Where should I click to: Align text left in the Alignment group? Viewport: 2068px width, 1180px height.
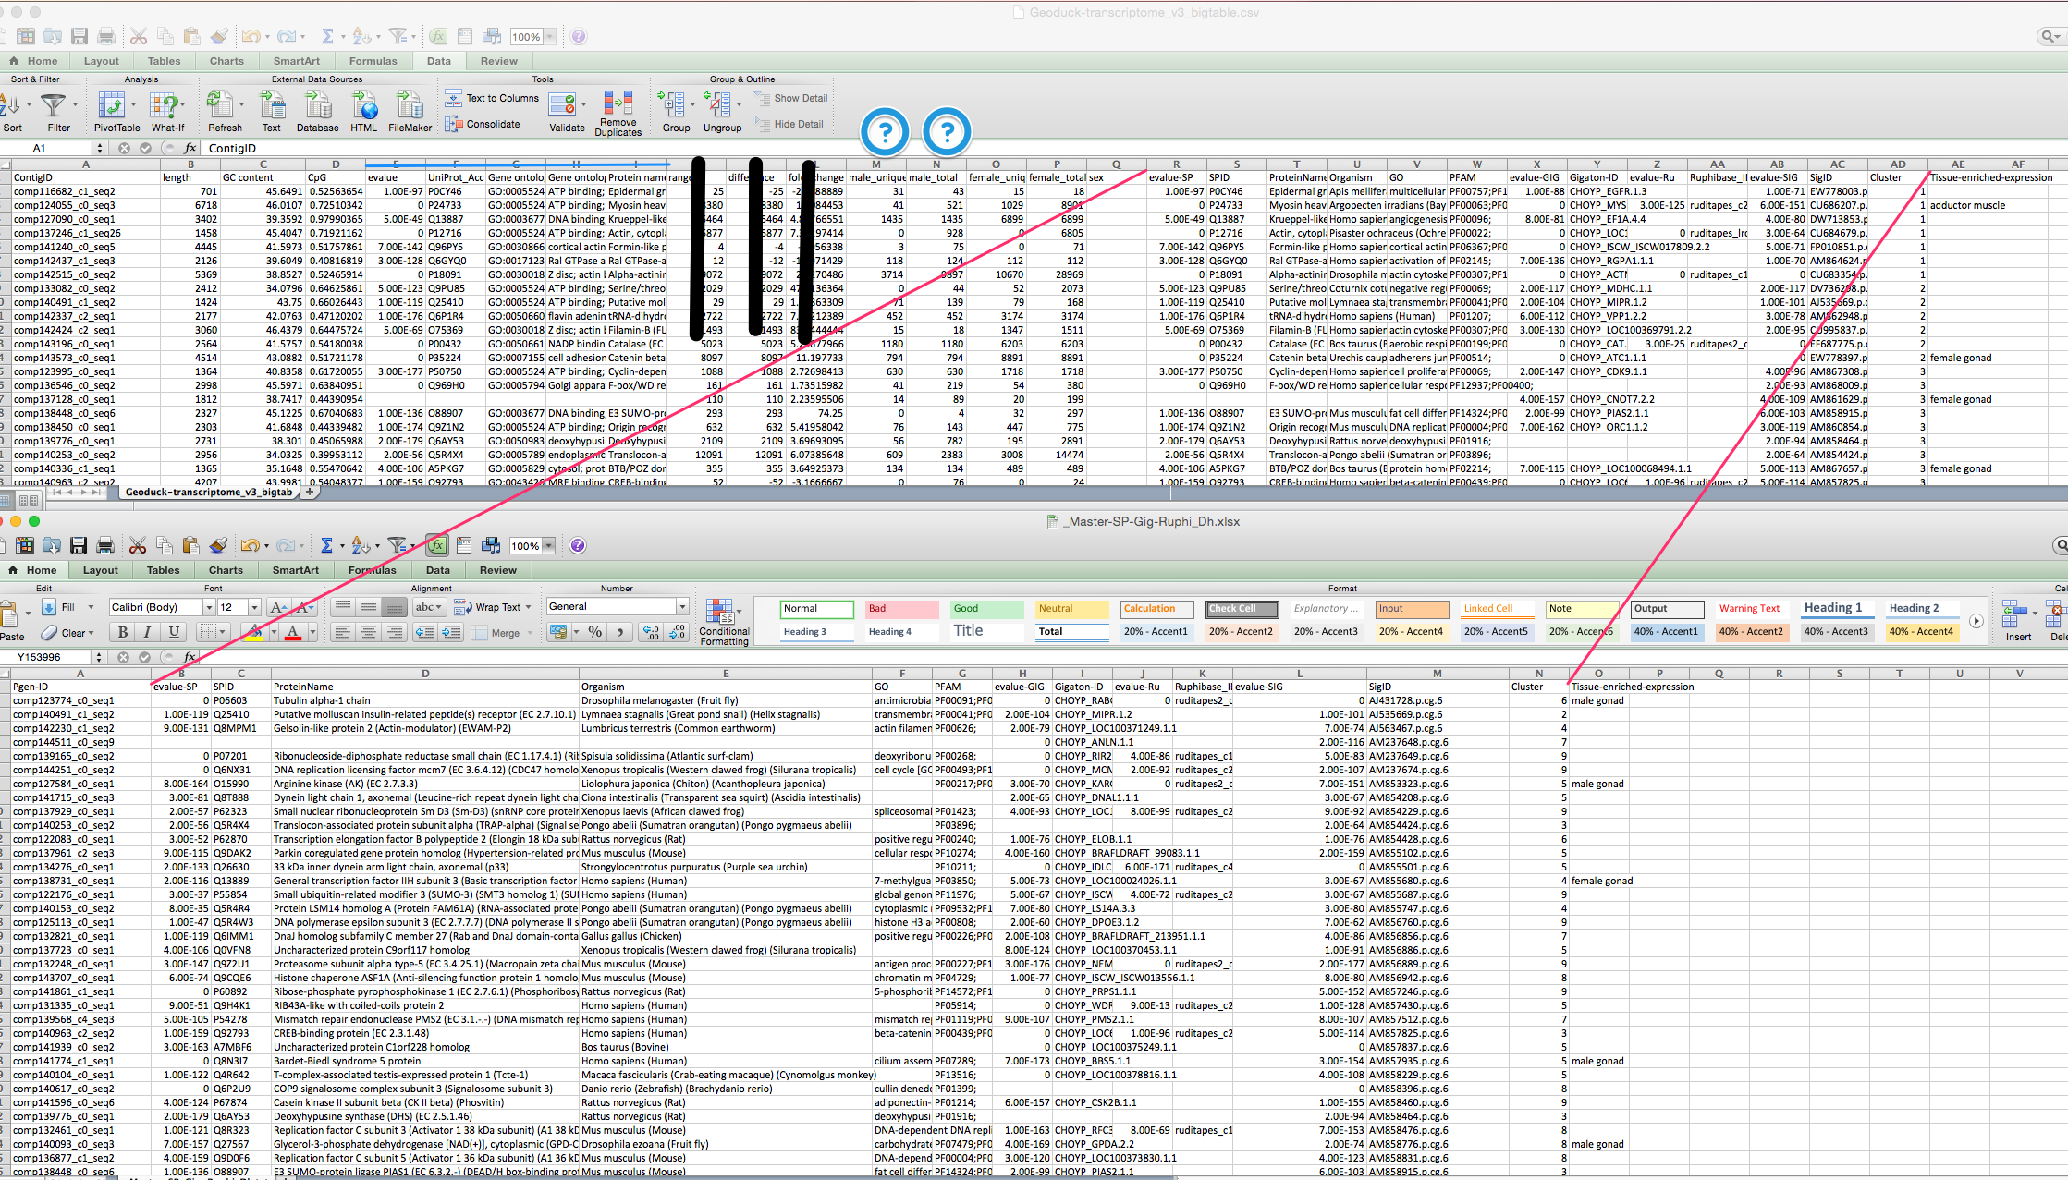(343, 632)
